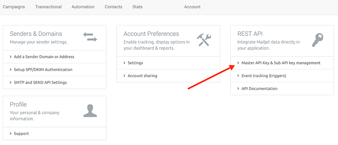Viewport: 338px width, 145px height.
Task: Click the Senders & Domains heading
Action: pyautogui.click(x=36, y=34)
